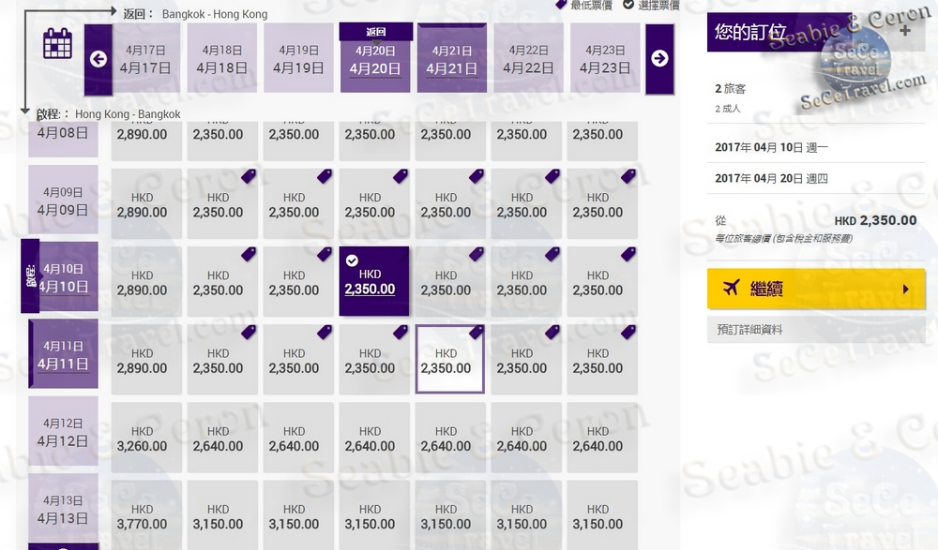Expand the 預訂詳細資料 booking details section
The height and width of the screenshot is (550, 938).
pyautogui.click(x=816, y=330)
